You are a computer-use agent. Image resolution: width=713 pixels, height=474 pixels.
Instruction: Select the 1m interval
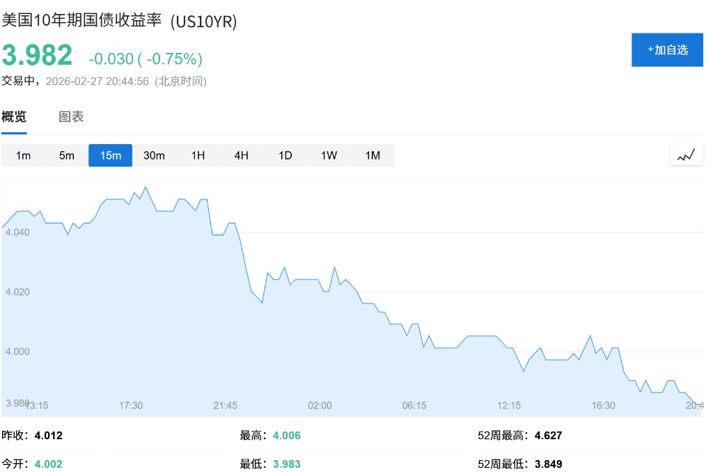pyautogui.click(x=23, y=155)
